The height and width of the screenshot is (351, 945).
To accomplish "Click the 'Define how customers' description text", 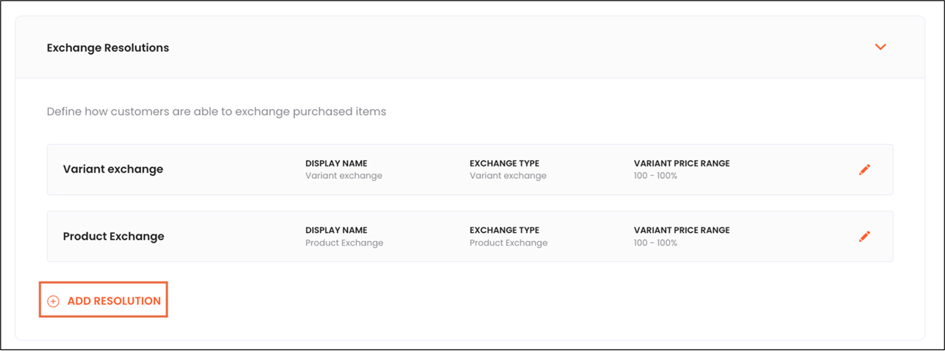I will point(216,111).
